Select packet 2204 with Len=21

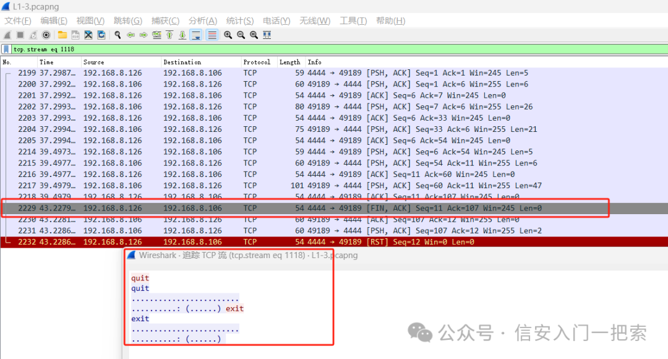tap(334, 129)
